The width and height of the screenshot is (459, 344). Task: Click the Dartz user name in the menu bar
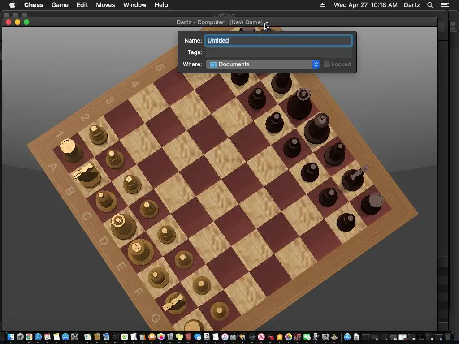(x=411, y=5)
